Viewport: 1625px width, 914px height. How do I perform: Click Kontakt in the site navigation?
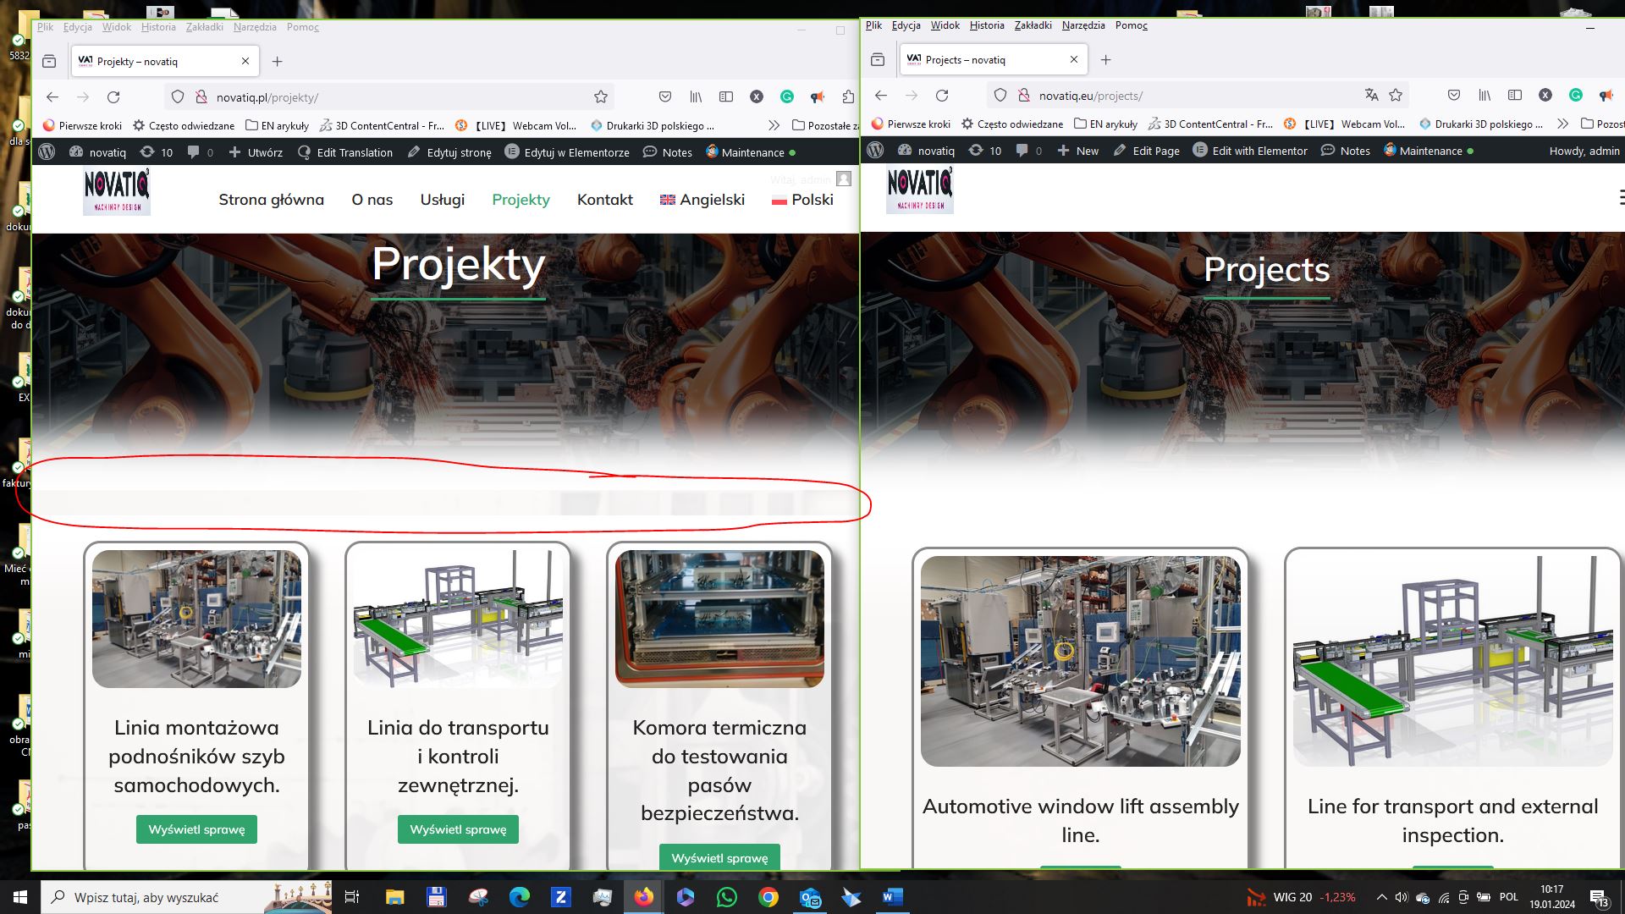coord(604,200)
